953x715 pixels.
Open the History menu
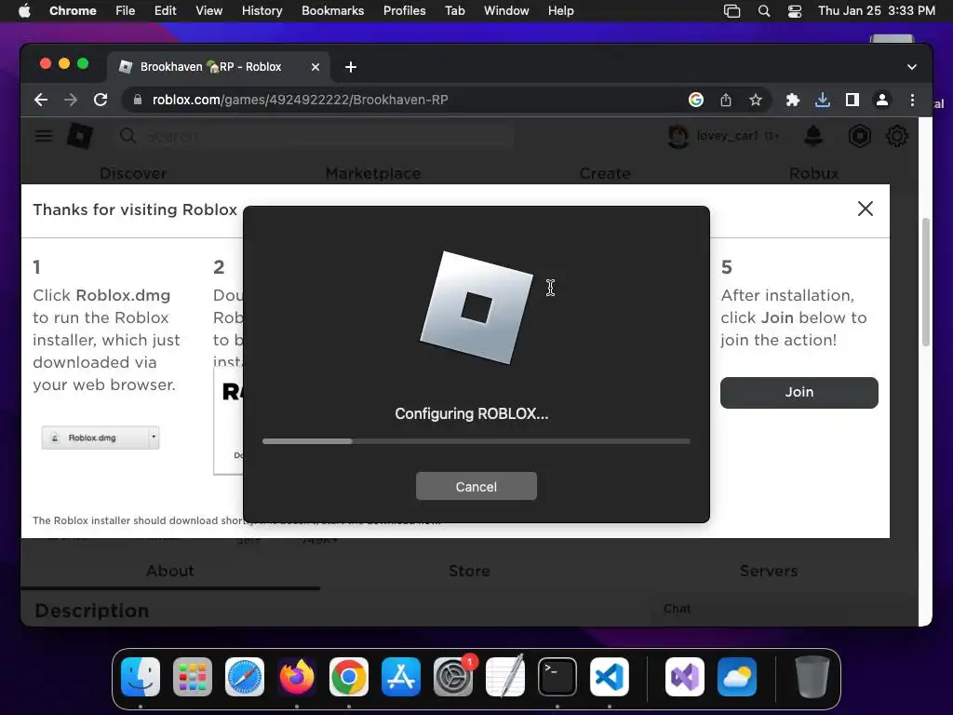pos(262,11)
